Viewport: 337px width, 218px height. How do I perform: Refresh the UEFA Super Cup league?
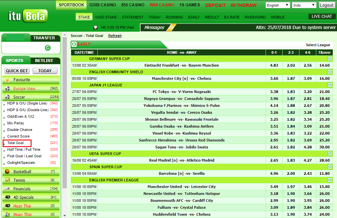click(x=330, y=154)
